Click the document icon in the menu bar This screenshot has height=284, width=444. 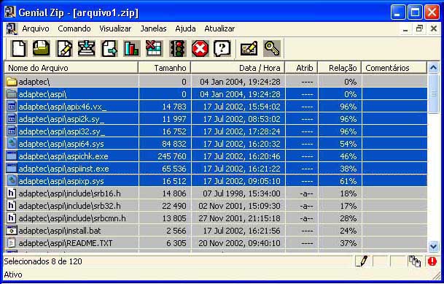(12, 28)
